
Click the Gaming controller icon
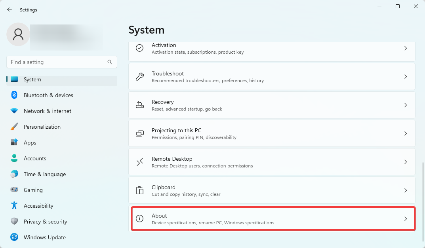(x=14, y=190)
